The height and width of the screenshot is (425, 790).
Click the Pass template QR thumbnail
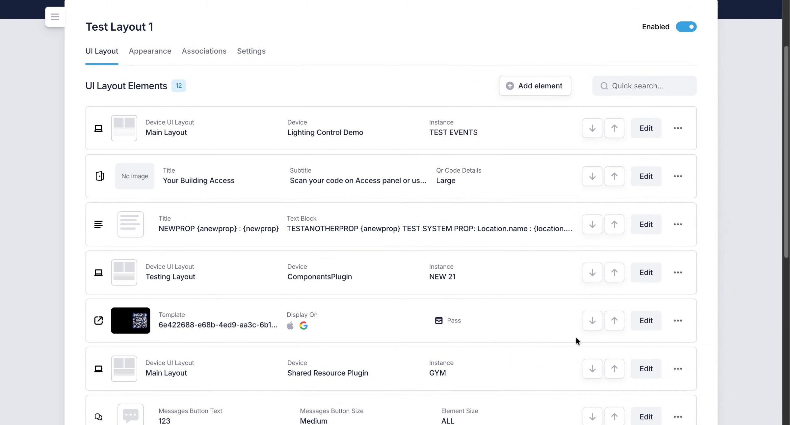pyautogui.click(x=131, y=321)
